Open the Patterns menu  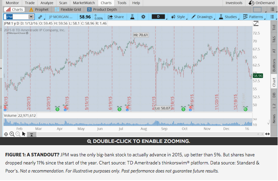(x=253, y=17)
